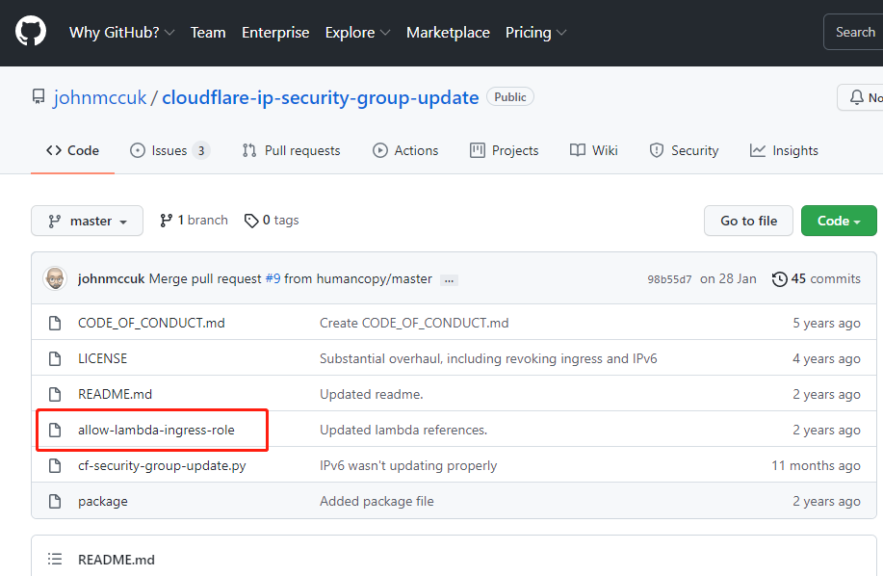Switch to the Issues tab
Screen dimensions: 883x576
(x=169, y=150)
